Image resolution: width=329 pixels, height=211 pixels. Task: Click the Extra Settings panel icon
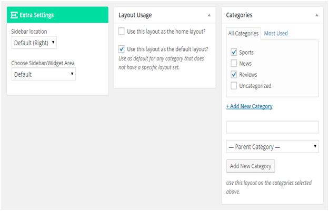point(14,15)
